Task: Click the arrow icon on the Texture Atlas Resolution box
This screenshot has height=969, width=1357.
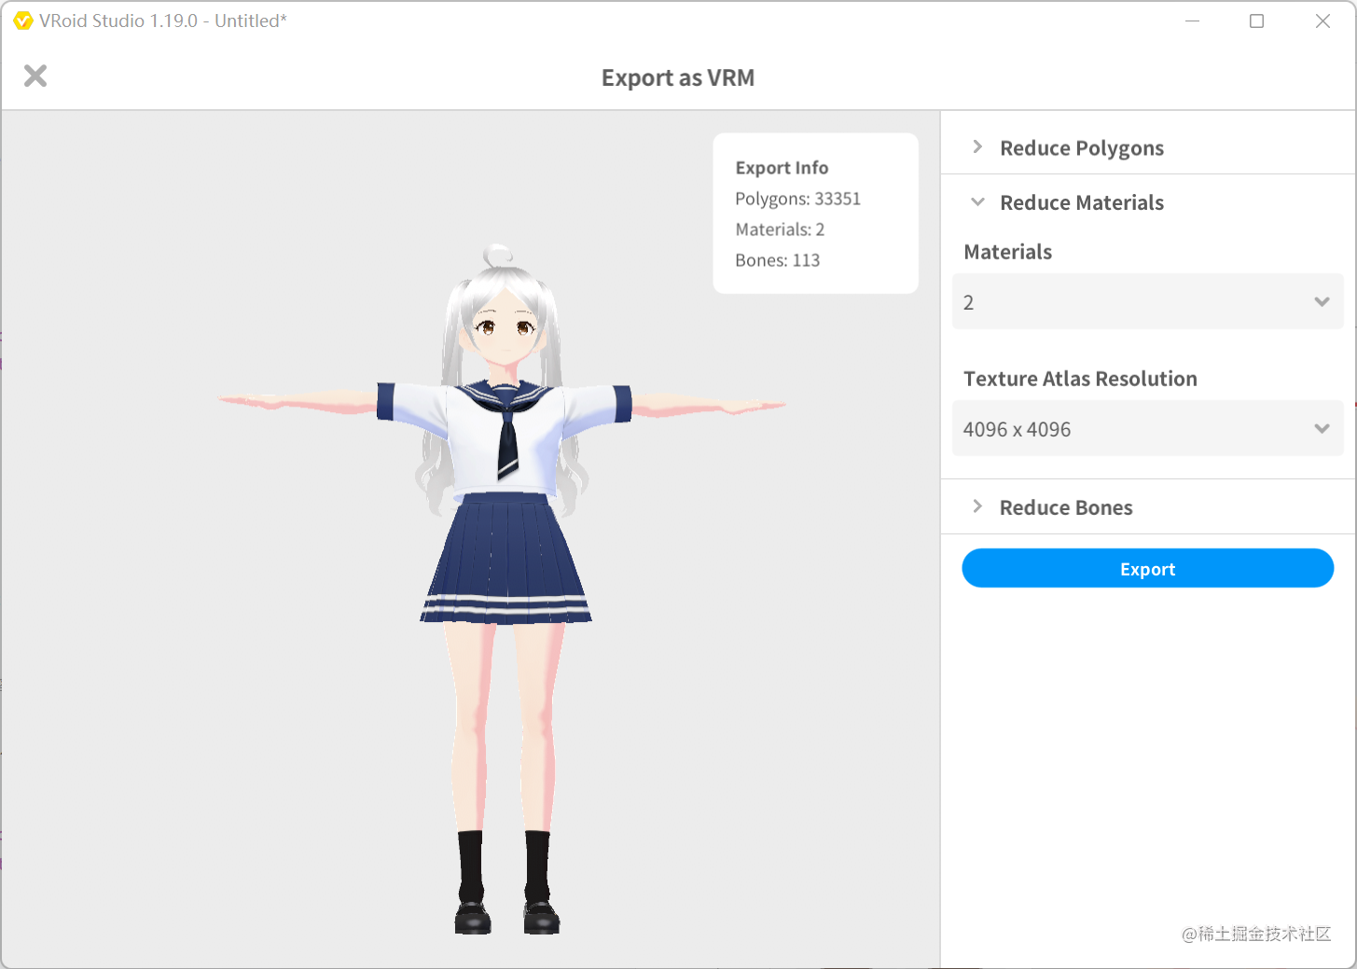Action: pyautogui.click(x=1322, y=428)
